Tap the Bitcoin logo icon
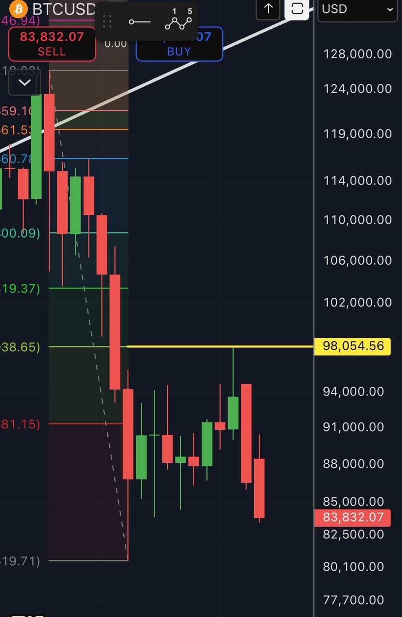The image size is (402, 617). [x=19, y=9]
